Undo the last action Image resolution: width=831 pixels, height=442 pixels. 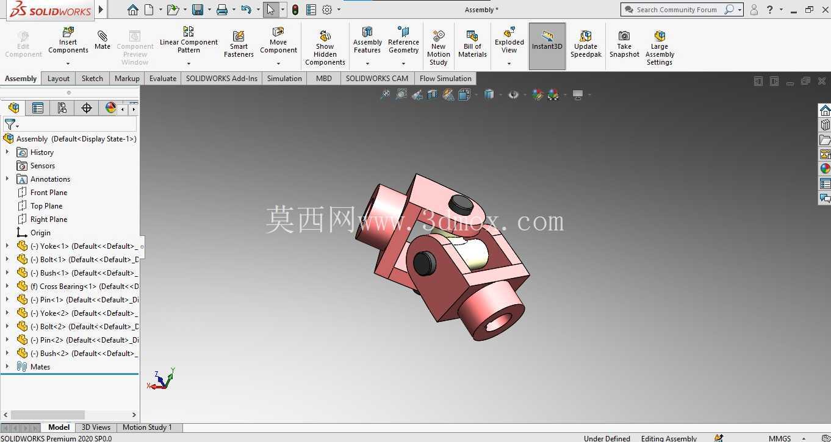(x=246, y=10)
